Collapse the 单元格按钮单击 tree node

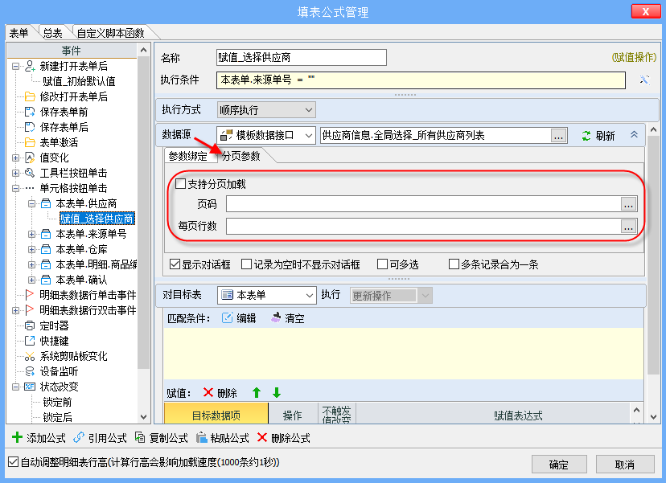coord(16,188)
